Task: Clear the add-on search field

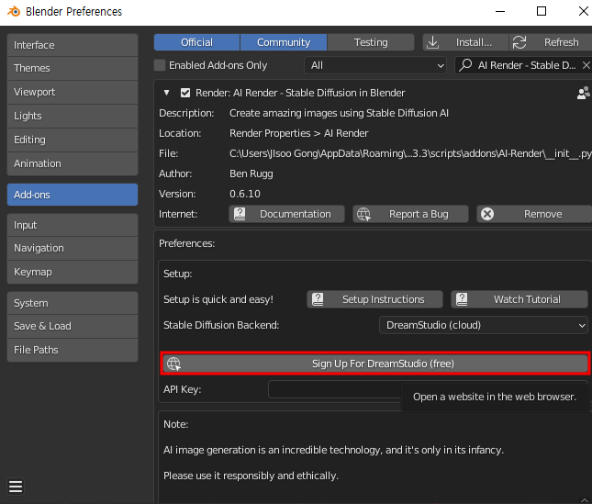Action: (586, 65)
